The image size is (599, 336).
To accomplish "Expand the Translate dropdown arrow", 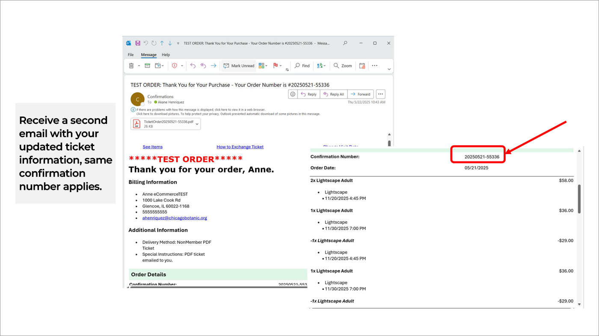I will pyautogui.click(x=325, y=66).
